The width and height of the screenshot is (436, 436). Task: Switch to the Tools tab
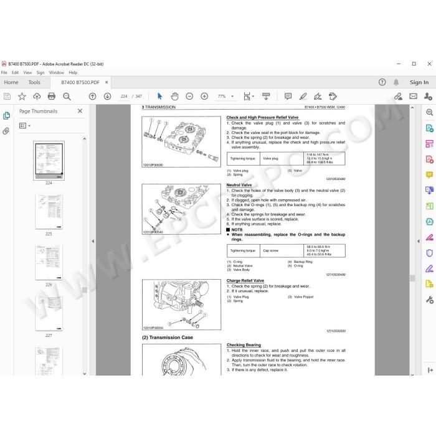[34, 82]
